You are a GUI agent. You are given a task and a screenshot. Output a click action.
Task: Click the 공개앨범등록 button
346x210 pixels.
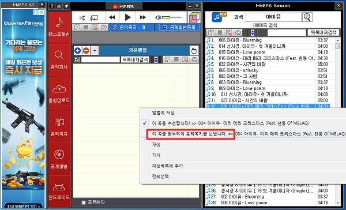(179, 27)
